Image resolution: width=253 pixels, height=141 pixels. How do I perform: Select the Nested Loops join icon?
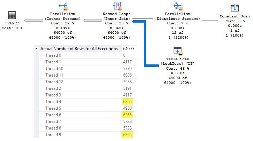[x=117, y=6]
